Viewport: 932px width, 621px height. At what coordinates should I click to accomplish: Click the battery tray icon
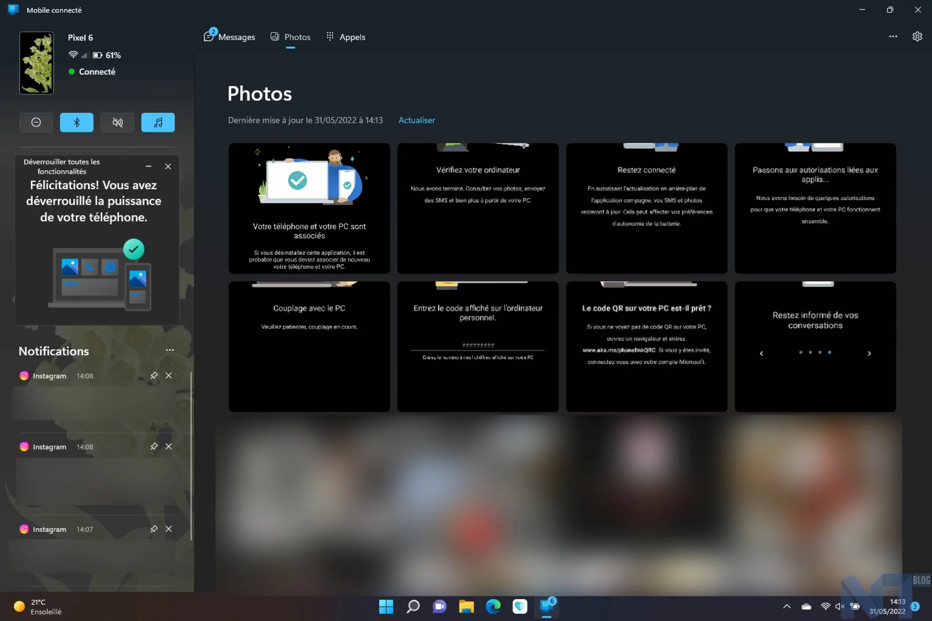tap(855, 606)
